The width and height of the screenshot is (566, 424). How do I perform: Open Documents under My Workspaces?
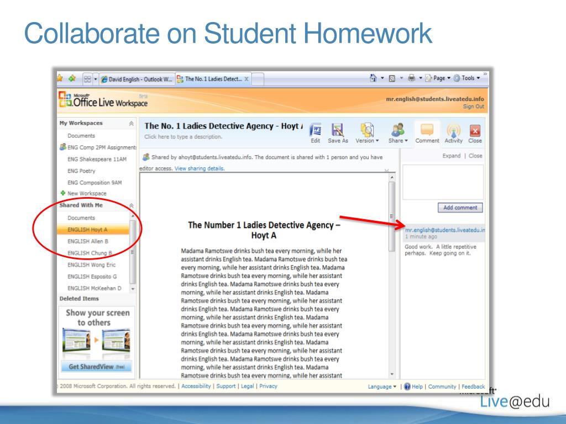(x=81, y=136)
